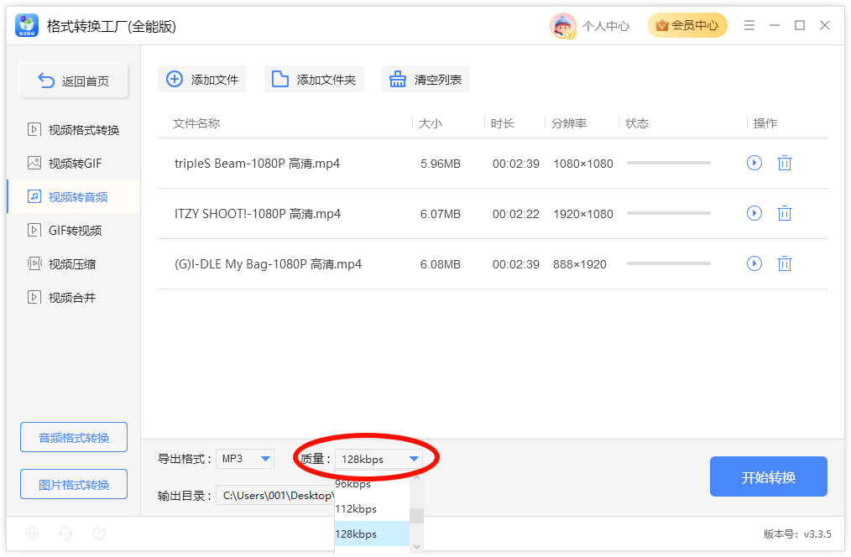Go back via 返回首页 button
Viewport: 851px width, 557px height.
74,81
